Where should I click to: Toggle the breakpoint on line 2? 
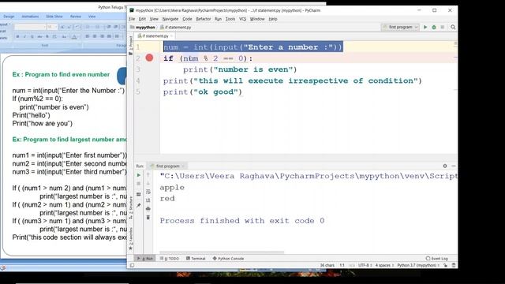point(149,58)
